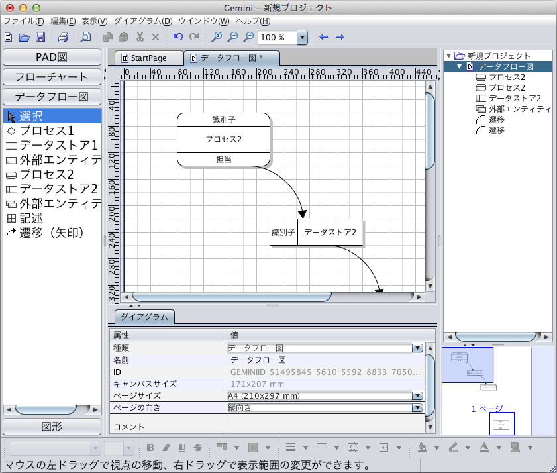Open the 種類 value dropdown
The height and width of the screenshot is (473, 557).
tap(417, 348)
